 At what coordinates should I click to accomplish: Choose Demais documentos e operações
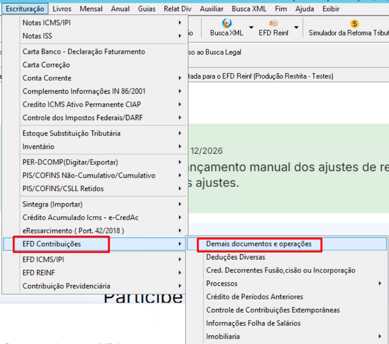287,244
